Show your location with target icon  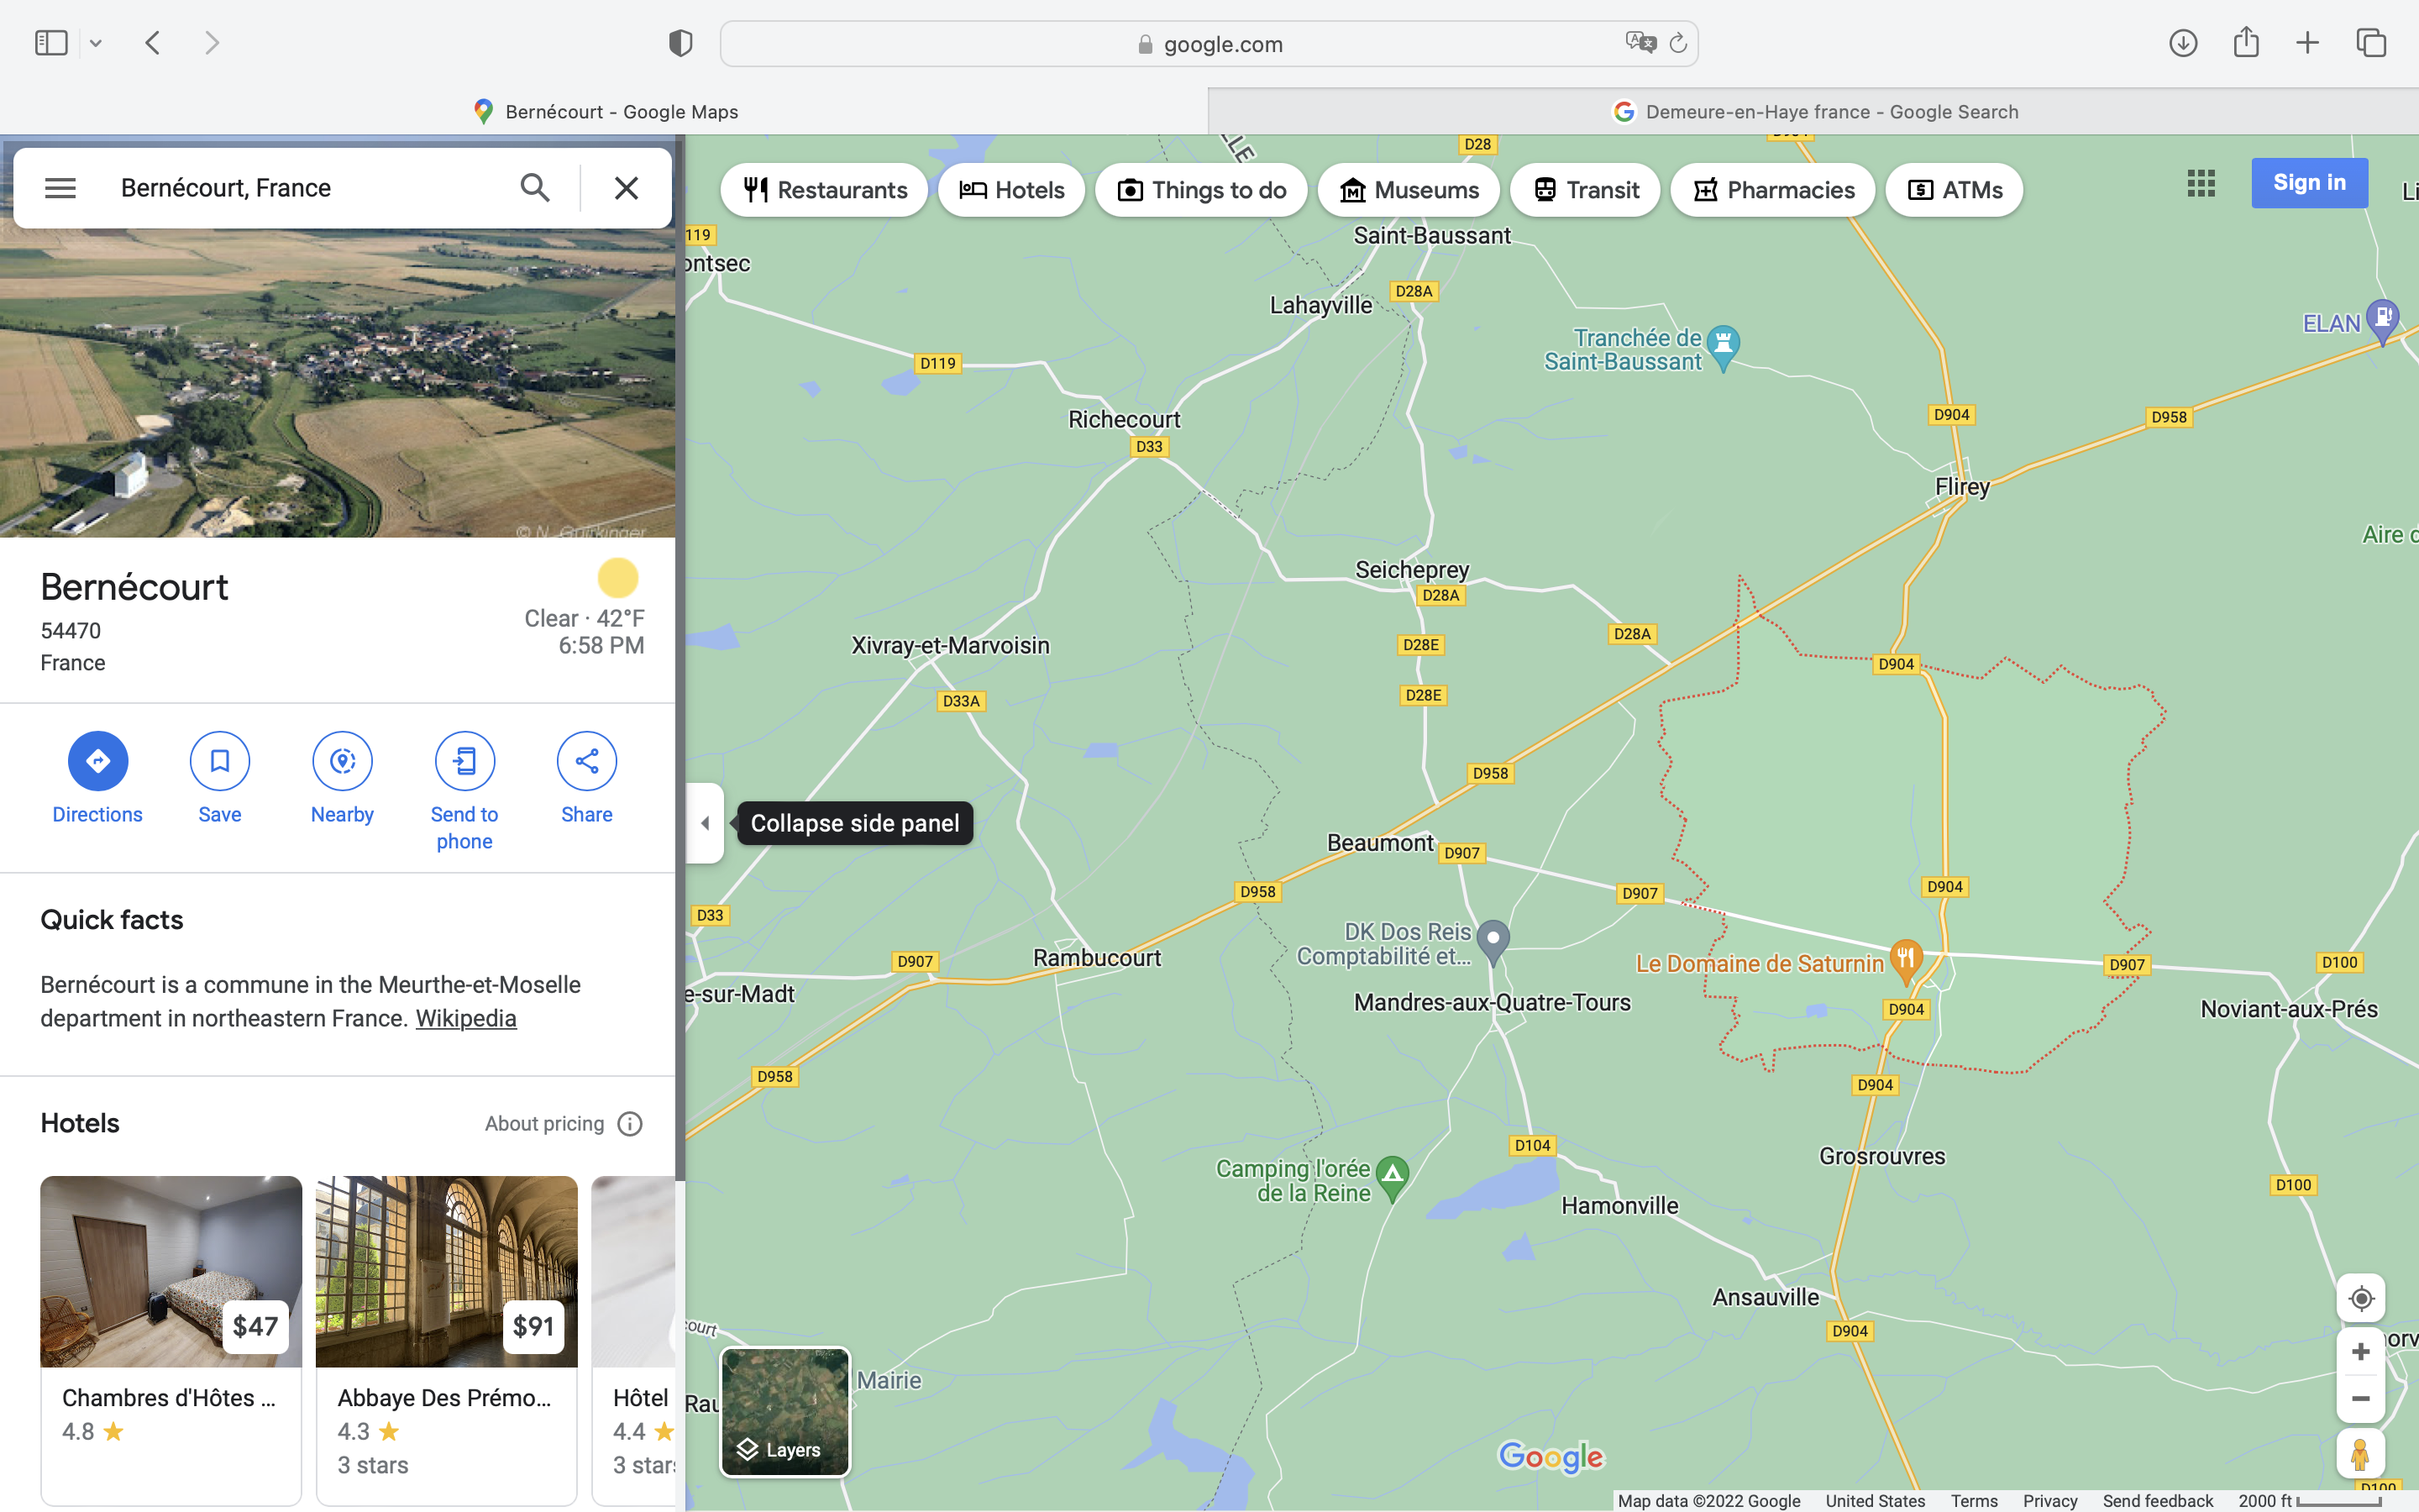pos(2360,1298)
